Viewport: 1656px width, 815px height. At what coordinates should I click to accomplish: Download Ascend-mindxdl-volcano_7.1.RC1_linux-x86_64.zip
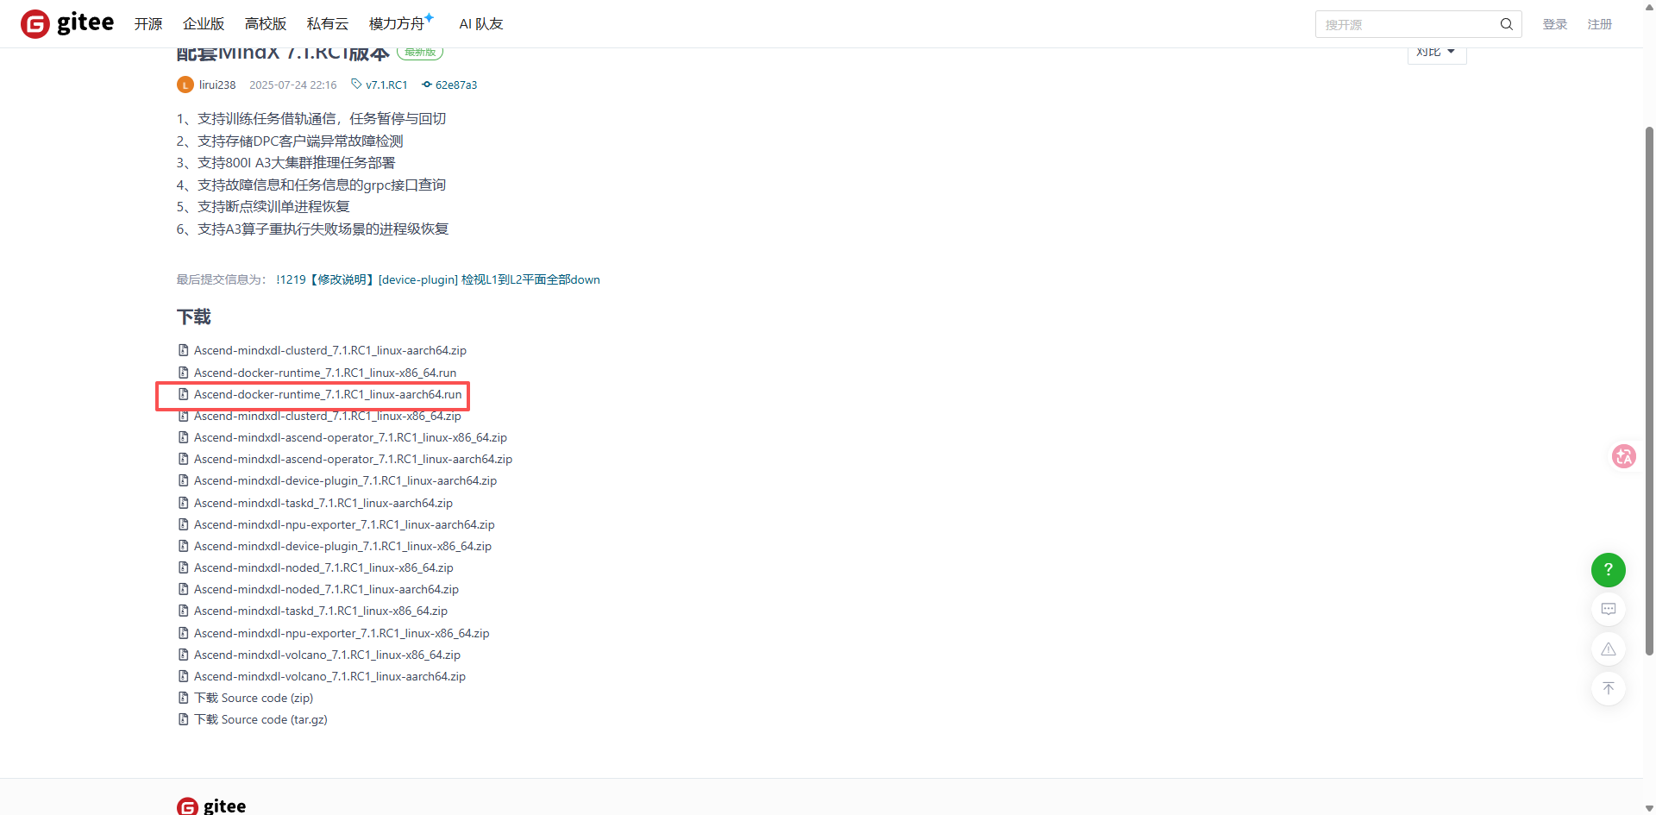point(328,655)
